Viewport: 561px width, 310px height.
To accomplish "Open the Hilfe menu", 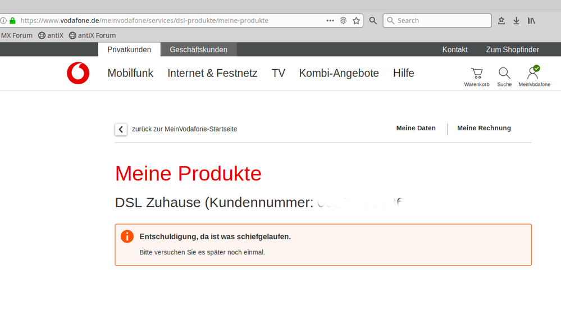I will [404, 73].
